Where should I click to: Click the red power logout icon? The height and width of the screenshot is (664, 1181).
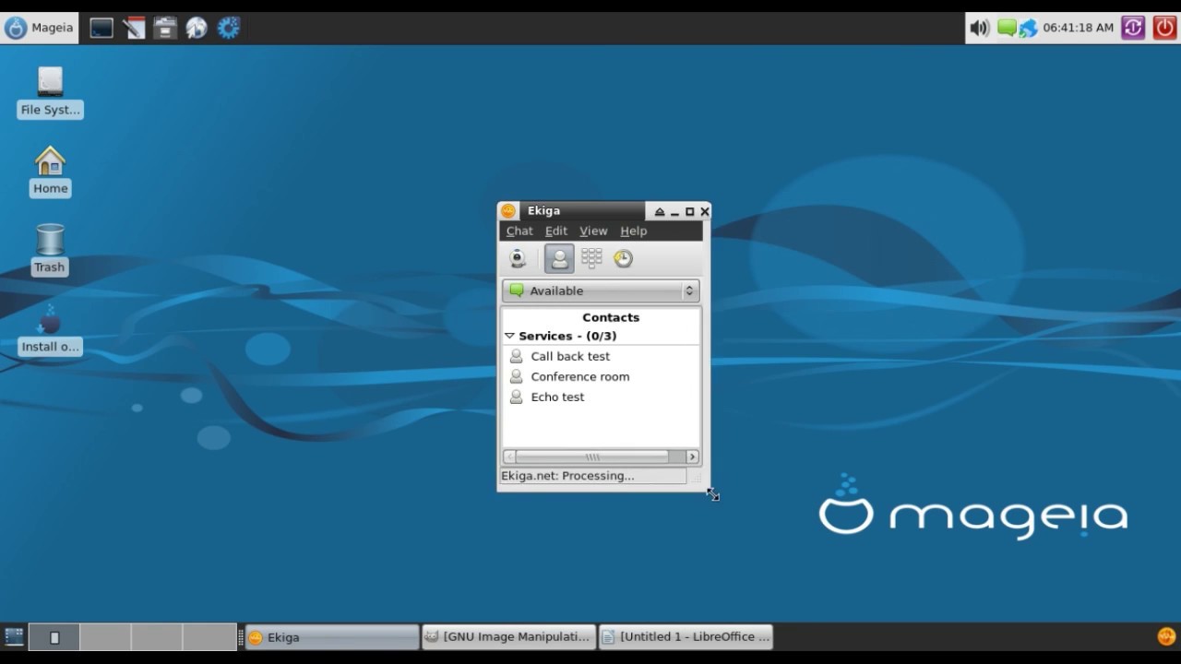(1164, 28)
